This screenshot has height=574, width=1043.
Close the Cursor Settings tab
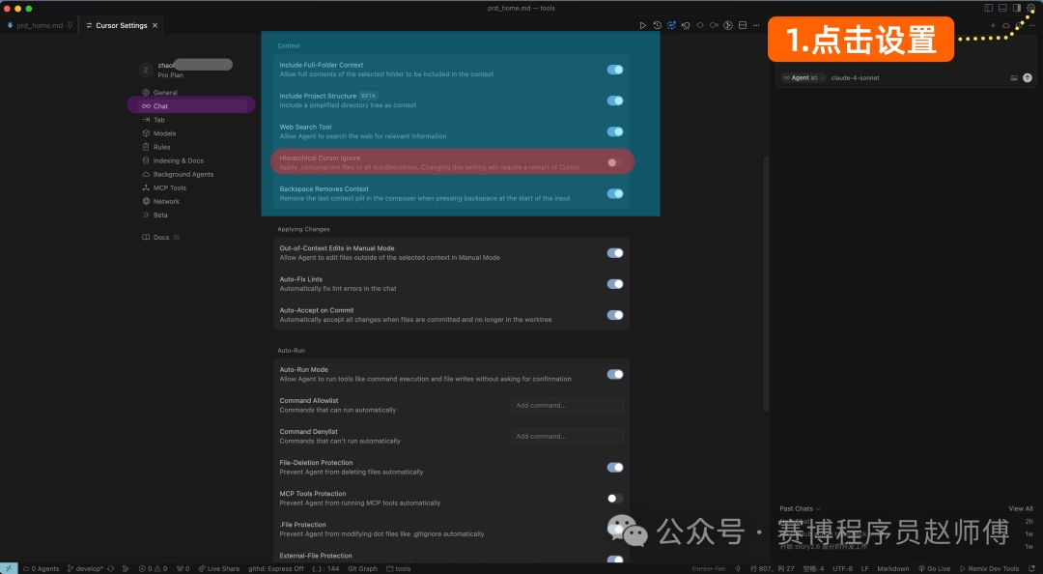click(x=155, y=25)
